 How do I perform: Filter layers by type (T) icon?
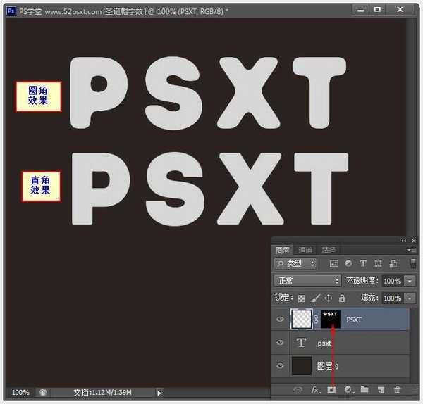363,263
